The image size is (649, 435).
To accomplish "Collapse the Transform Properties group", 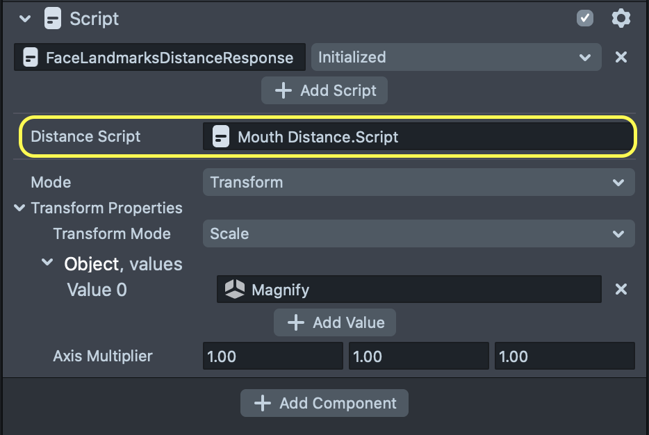I will [19, 208].
